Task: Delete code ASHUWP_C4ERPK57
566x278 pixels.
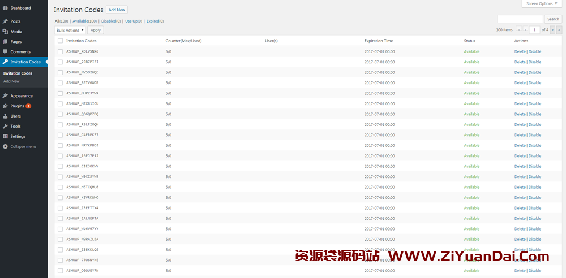Action: 520,135
